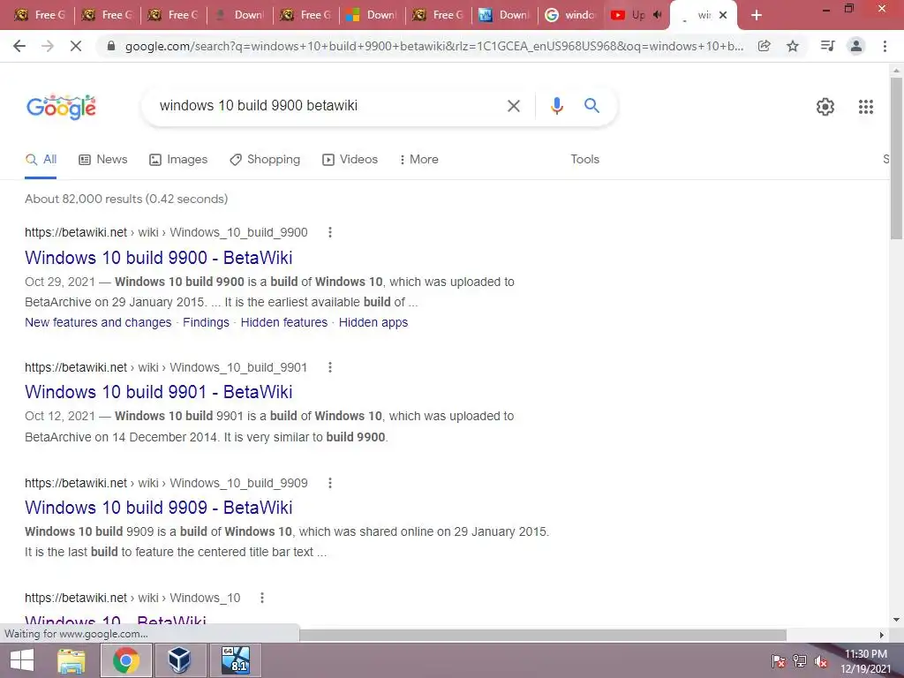
Task: Switch to Shopping results
Action: (x=265, y=160)
